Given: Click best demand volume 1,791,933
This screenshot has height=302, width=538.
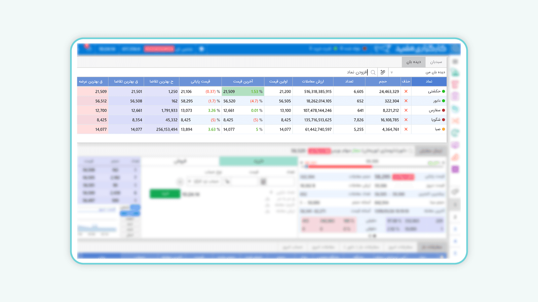Looking at the screenshot, I should [169, 110].
